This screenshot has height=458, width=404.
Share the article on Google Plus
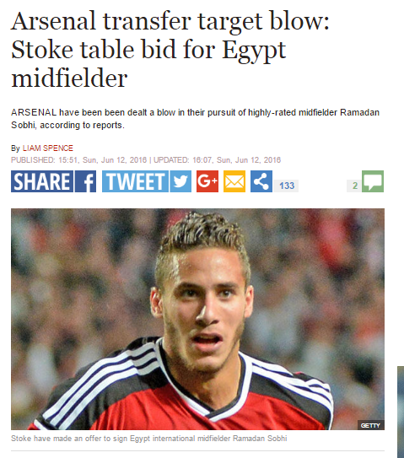pyautogui.click(x=207, y=181)
